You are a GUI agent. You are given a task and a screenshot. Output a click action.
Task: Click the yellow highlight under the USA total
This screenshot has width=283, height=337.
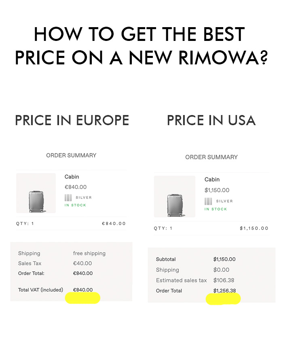pos(223,299)
